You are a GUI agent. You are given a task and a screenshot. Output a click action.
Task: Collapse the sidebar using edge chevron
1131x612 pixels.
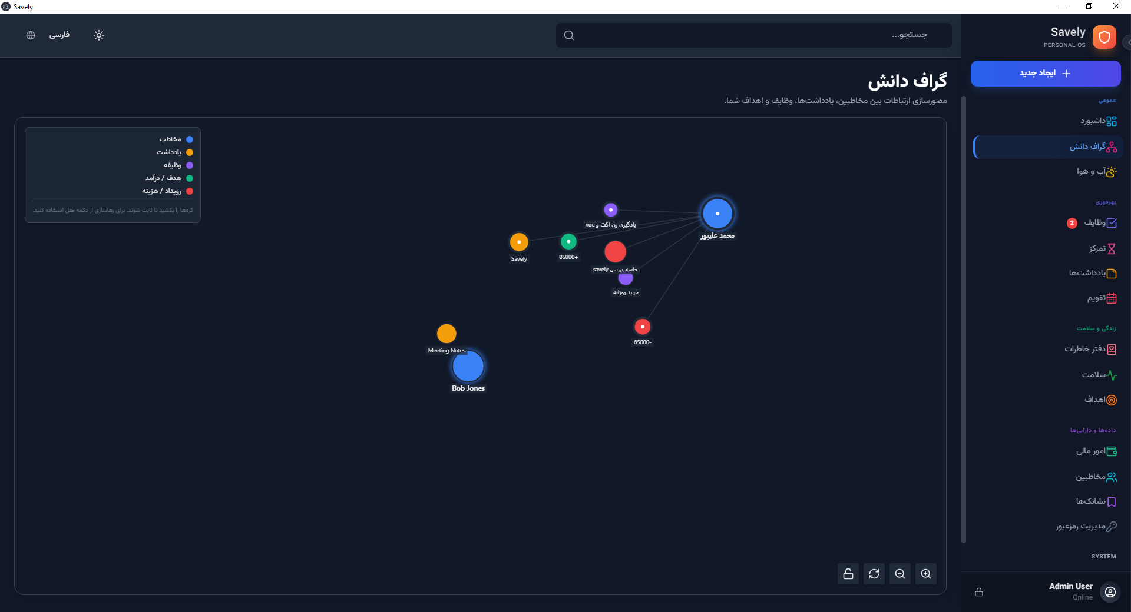1127,42
